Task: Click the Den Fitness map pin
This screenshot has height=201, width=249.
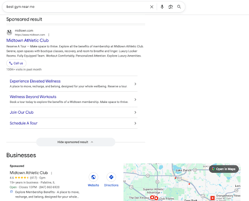Action: [x=152, y=198]
